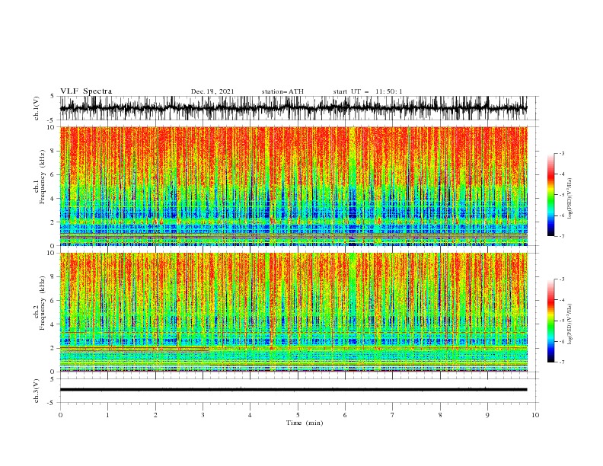
Task: Click time axis tick label '7'
Action: [393, 415]
